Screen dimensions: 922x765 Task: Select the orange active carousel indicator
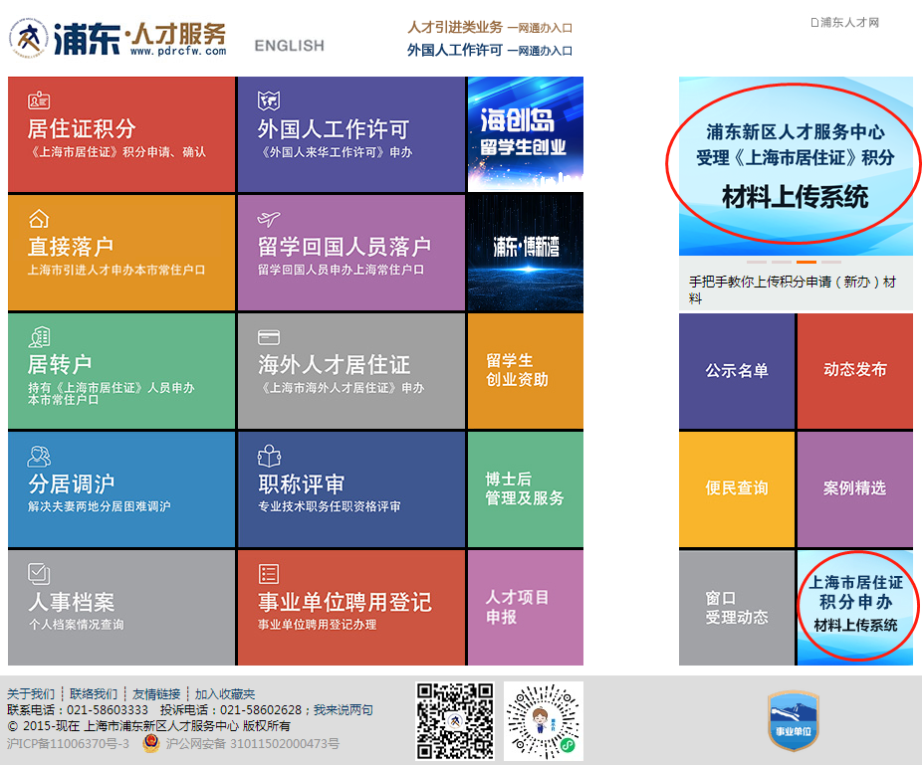click(807, 263)
